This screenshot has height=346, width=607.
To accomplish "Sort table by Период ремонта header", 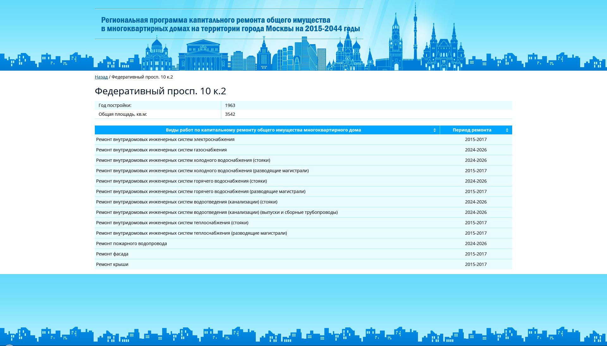I will pos(472,130).
